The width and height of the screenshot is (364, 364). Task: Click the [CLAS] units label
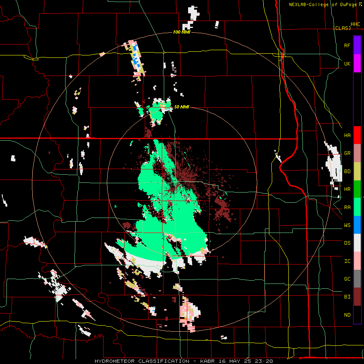tap(342, 28)
